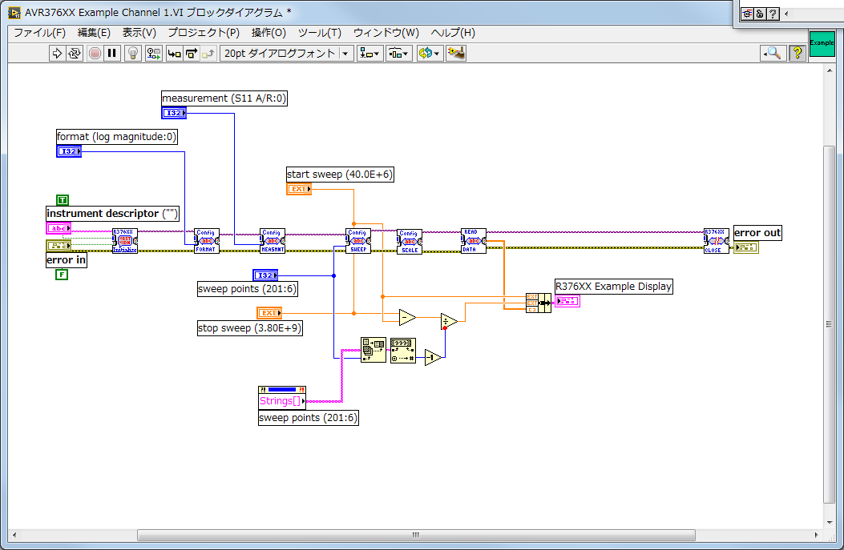Viewport: 844px width, 550px height.
Task: Toggle the Pause button
Action: [112, 53]
